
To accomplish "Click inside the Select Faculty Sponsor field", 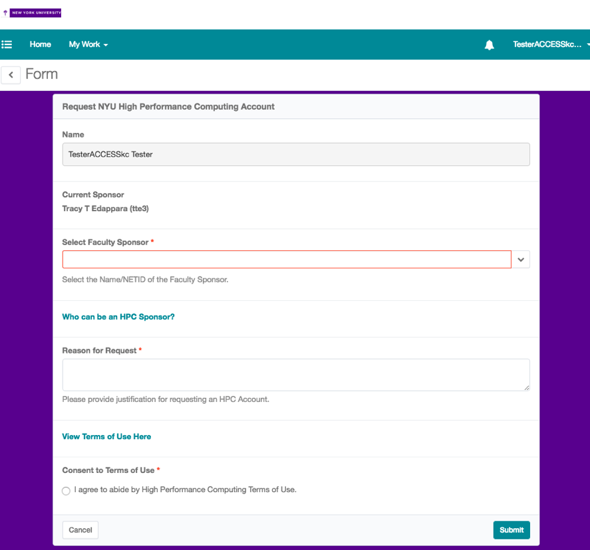I will tap(287, 260).
